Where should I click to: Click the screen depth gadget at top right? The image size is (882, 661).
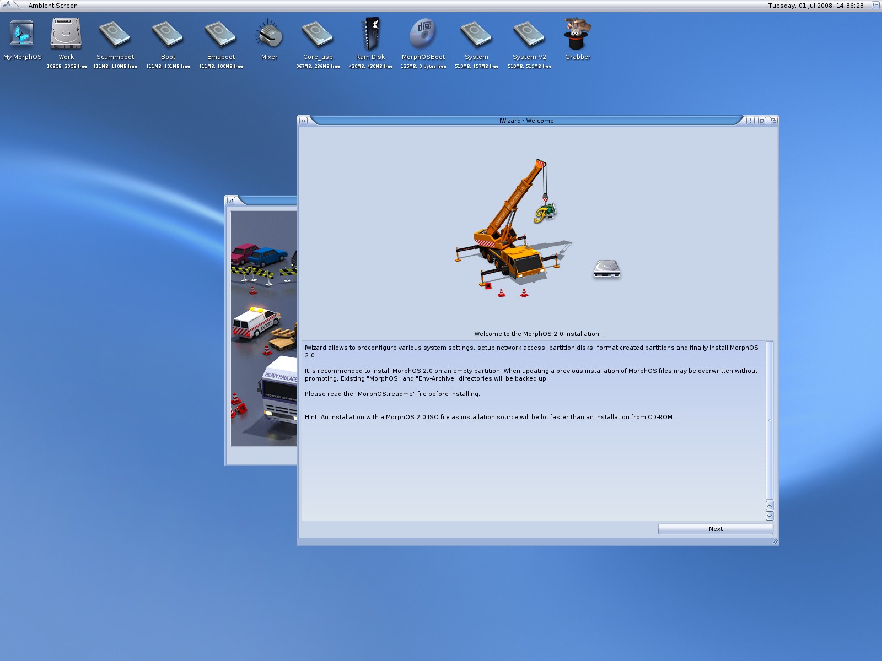(x=875, y=5)
